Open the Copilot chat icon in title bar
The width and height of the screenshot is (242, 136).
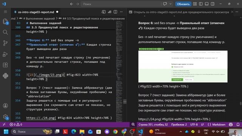165,4
